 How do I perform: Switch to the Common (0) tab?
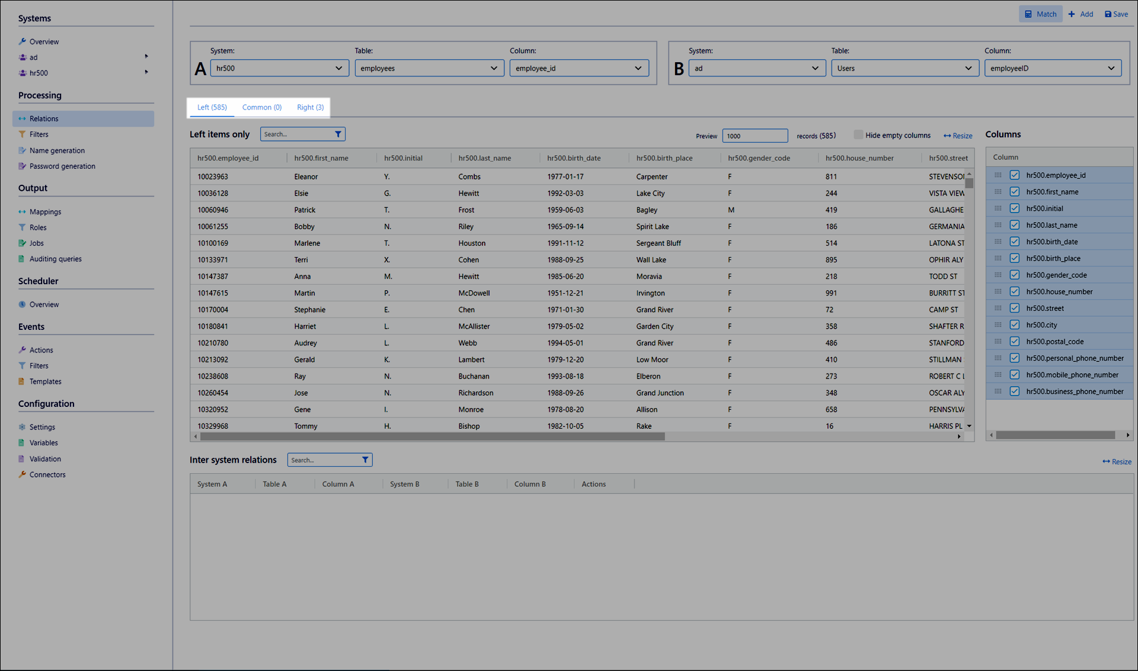pos(261,107)
